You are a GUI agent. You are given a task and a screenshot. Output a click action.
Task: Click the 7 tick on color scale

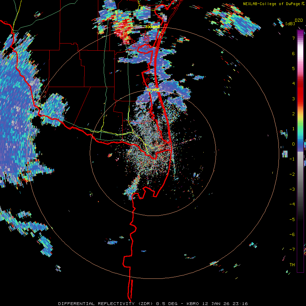pyautogui.click(x=293, y=38)
